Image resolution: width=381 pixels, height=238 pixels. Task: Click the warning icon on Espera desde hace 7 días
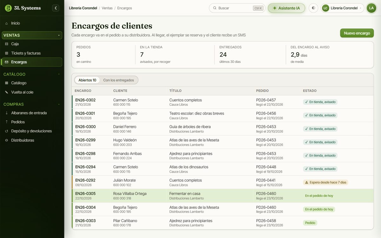(x=306, y=182)
